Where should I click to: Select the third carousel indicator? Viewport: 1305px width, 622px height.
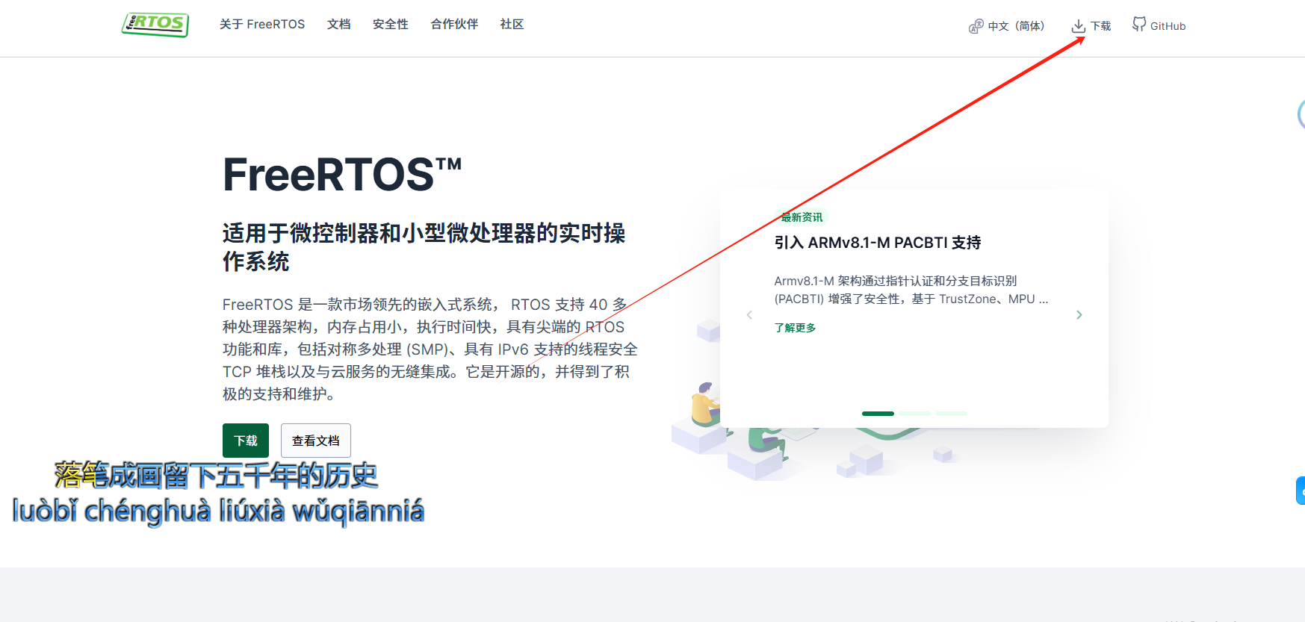coord(951,413)
